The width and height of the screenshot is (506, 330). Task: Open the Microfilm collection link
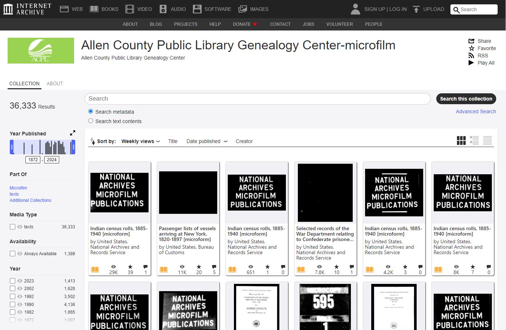pos(18,188)
